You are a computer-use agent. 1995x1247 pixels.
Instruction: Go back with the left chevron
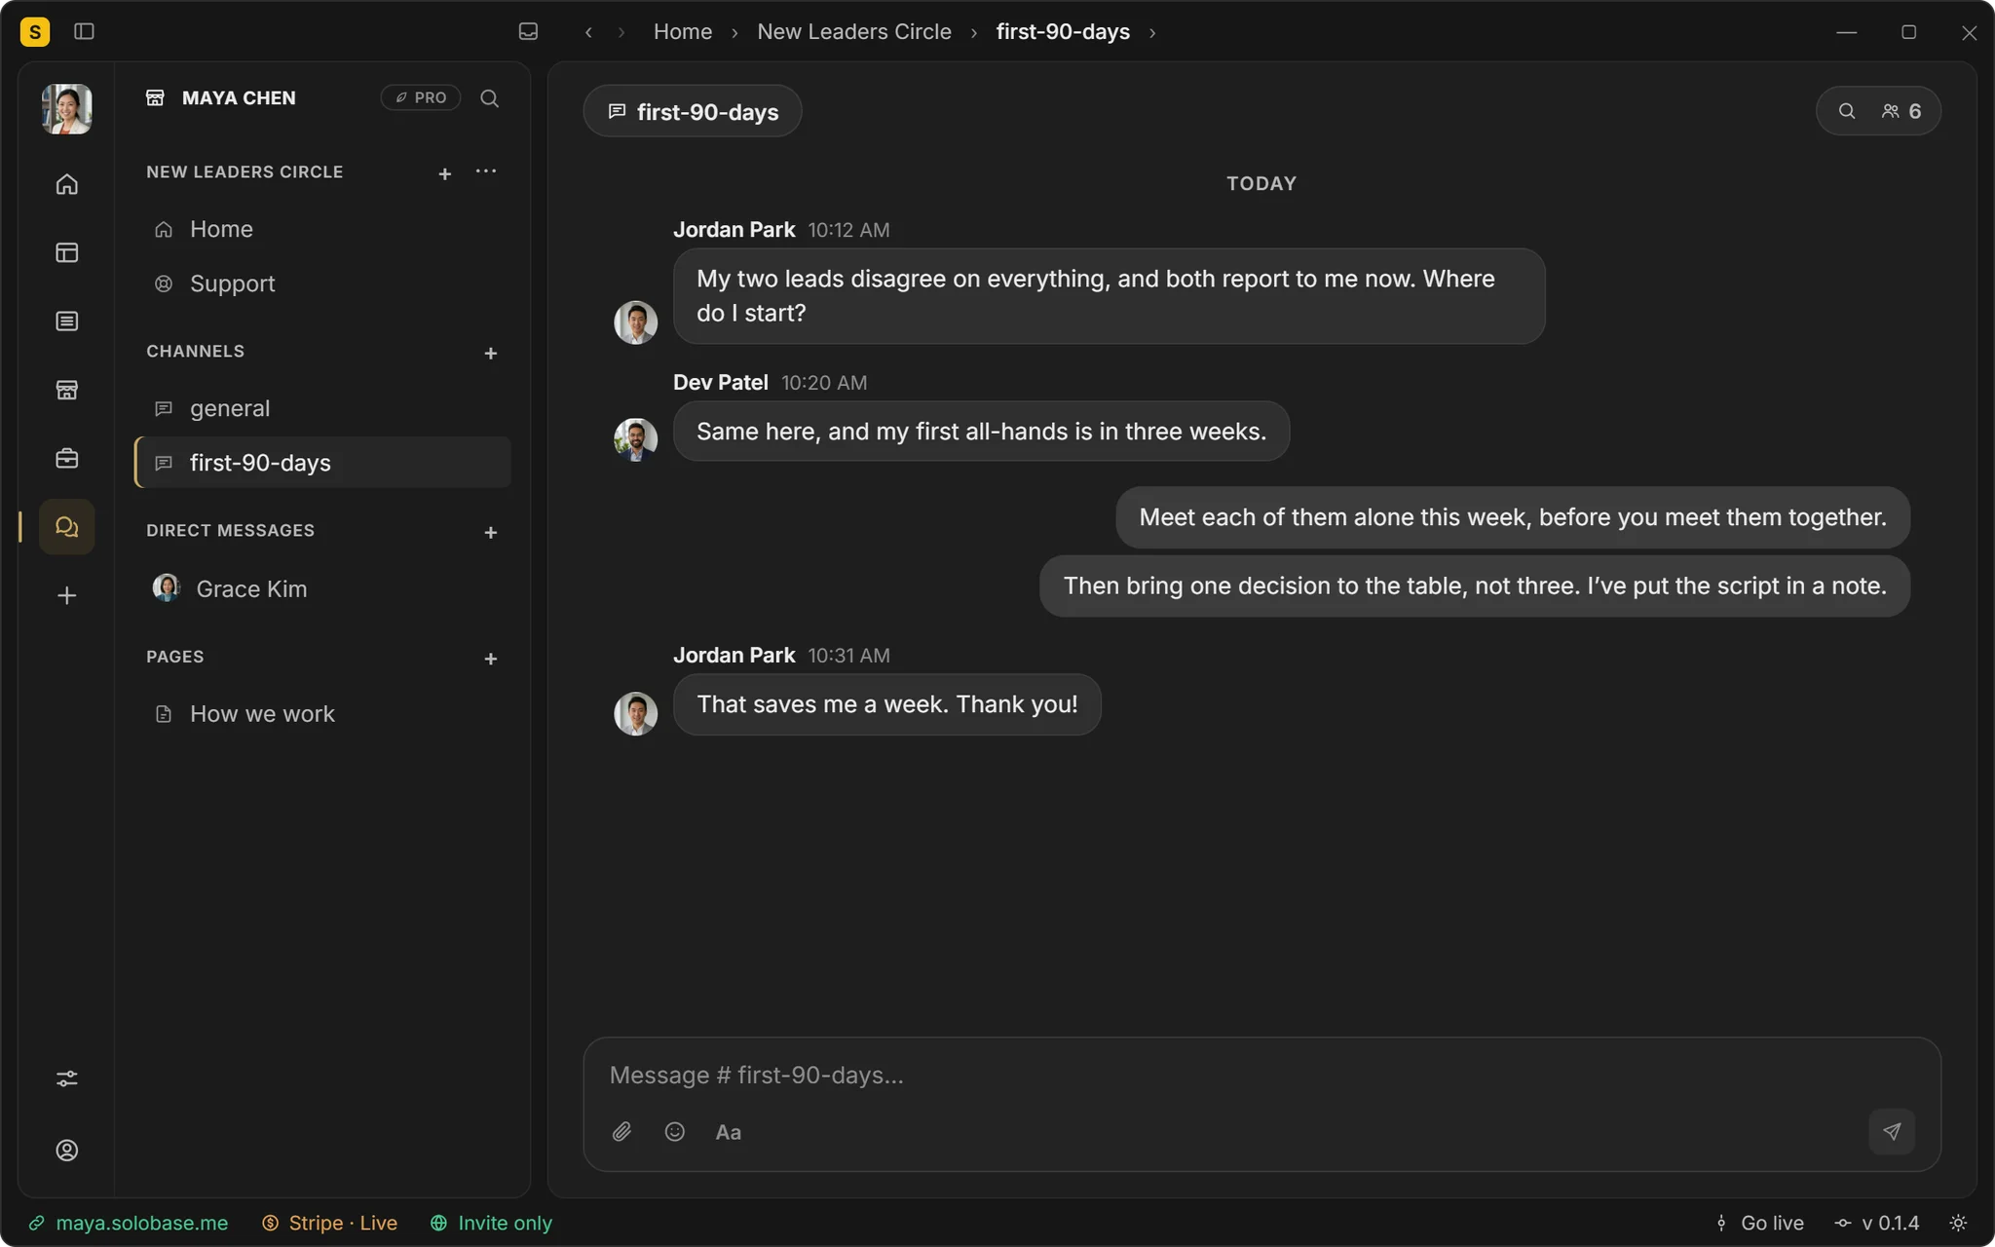[588, 32]
